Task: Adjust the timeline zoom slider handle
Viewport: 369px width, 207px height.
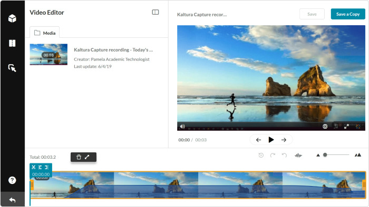Action: coord(325,154)
